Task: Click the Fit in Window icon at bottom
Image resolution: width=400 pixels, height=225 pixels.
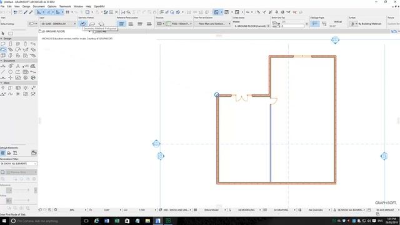Action: point(56,210)
